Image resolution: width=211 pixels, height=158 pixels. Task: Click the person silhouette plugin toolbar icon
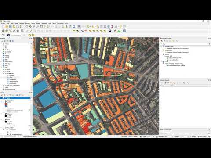110,31
